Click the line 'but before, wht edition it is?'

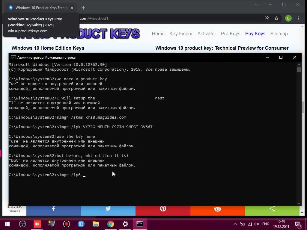(x=93, y=156)
